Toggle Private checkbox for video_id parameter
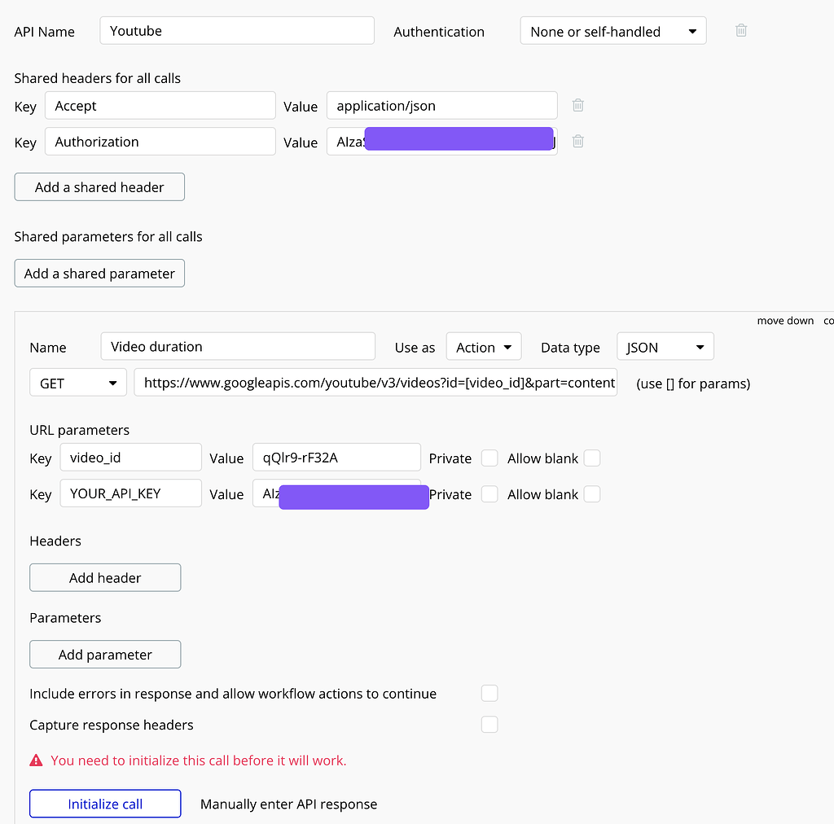This screenshot has height=824, width=834. point(489,458)
